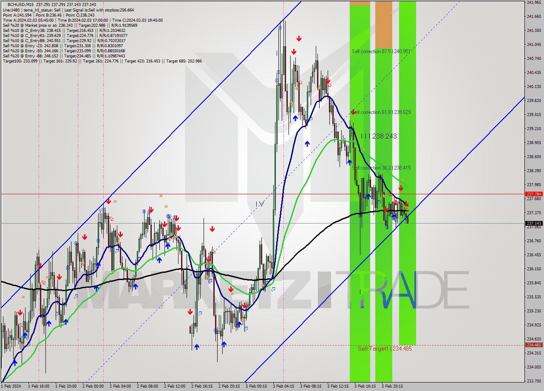Click the 'Sell %20 @ Entry -88: 246.152' line

tap(64, 56)
